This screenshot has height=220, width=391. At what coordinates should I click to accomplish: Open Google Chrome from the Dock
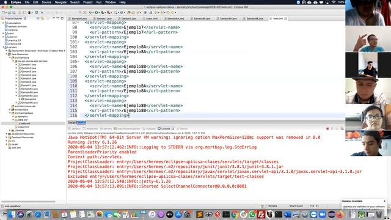coord(235,215)
